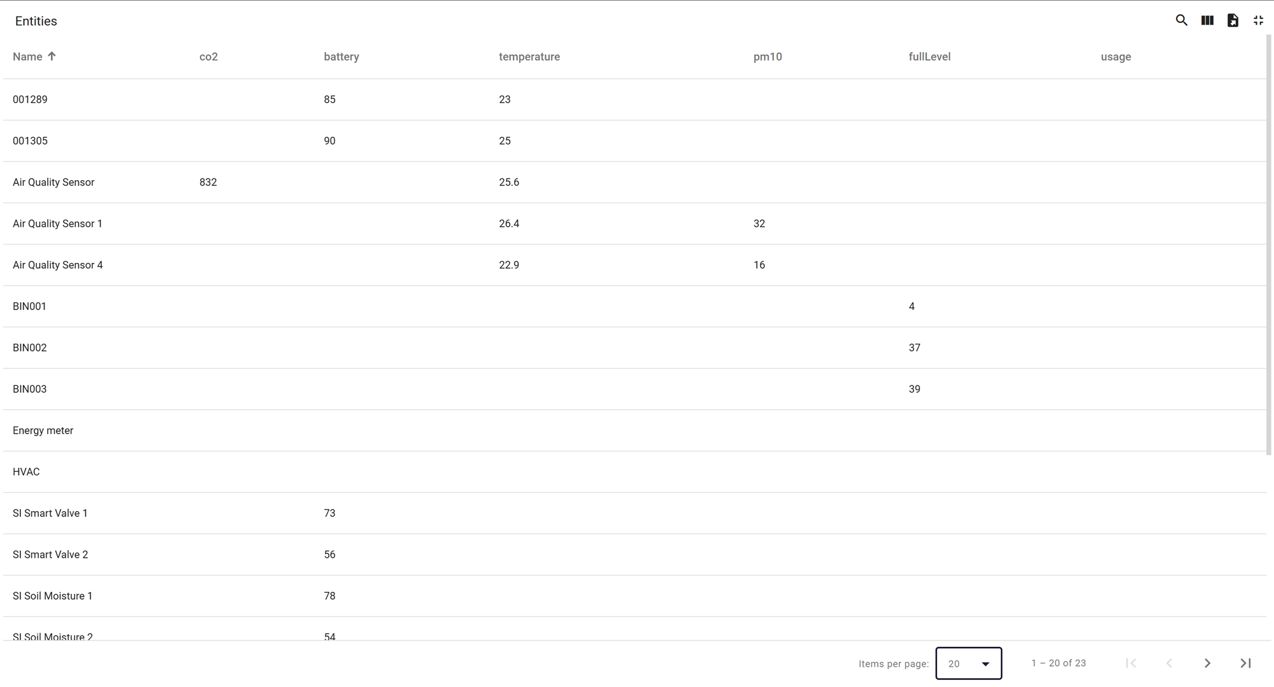The width and height of the screenshot is (1274, 687).
Task: Go to the next page
Action: [1207, 663]
